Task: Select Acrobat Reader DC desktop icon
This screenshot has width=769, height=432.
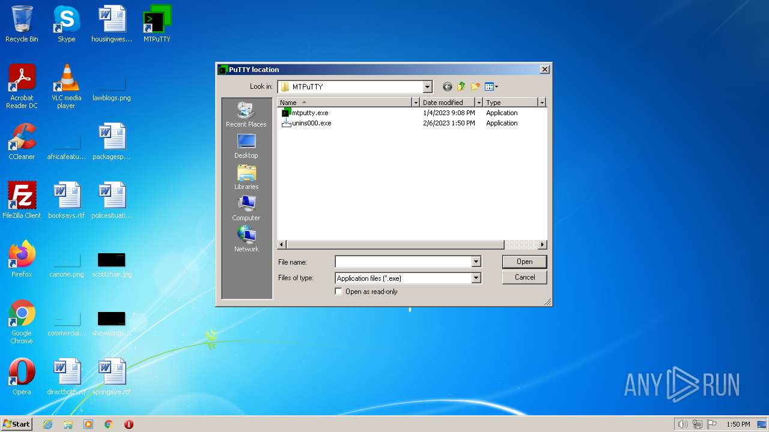Action: tap(22, 86)
